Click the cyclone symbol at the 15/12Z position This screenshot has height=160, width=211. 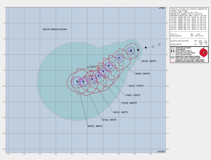(x=131, y=51)
